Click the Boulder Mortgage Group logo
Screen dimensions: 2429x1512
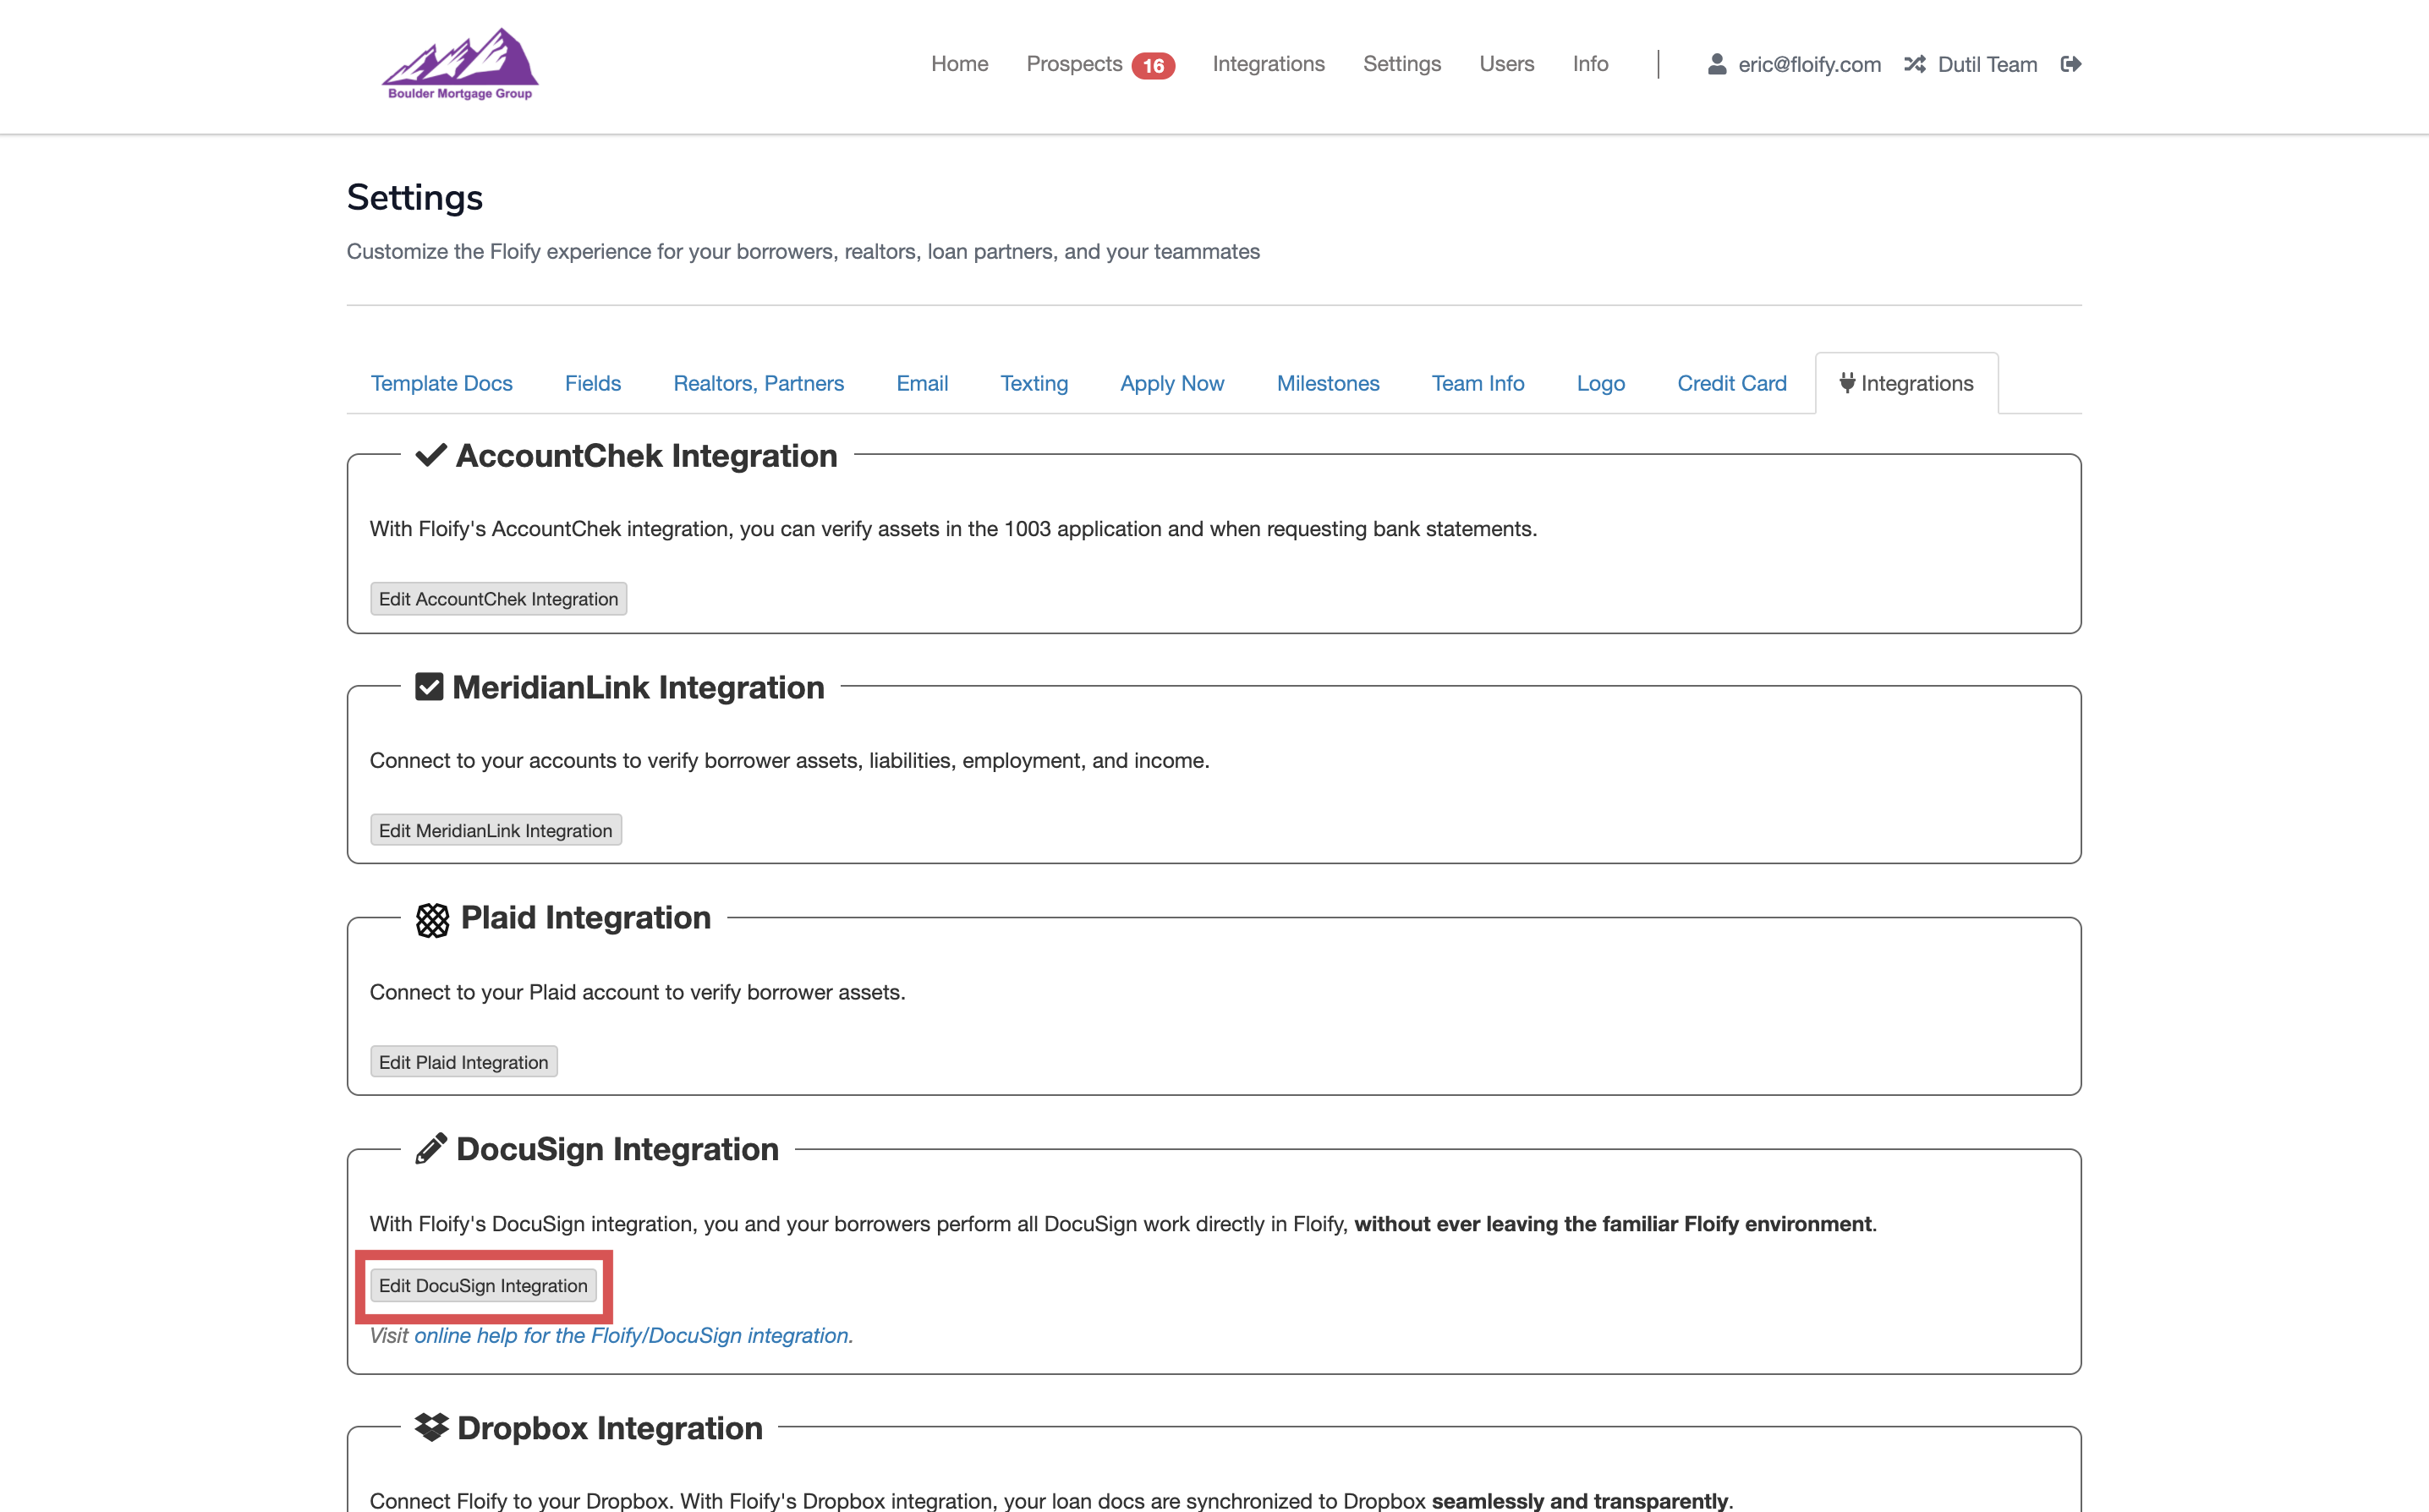point(460,64)
